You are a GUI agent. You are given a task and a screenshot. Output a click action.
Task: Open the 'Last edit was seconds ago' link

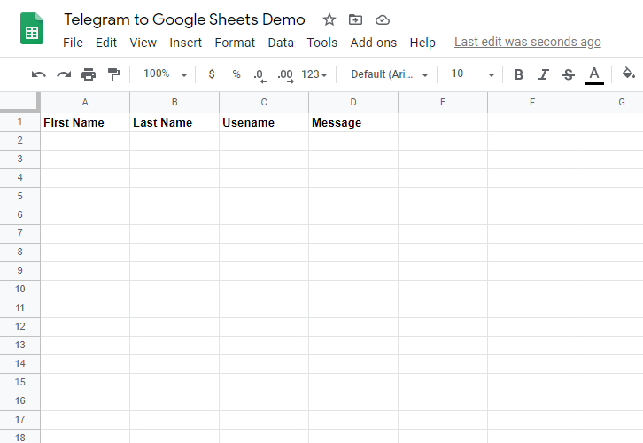(x=528, y=42)
